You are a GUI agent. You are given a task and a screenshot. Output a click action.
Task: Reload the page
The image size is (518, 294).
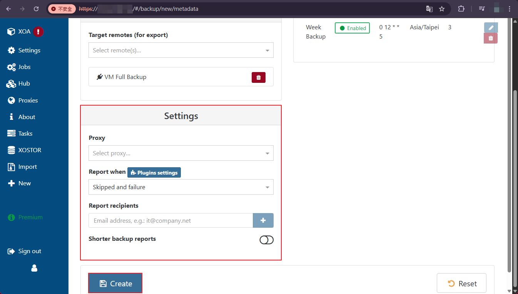36,8
